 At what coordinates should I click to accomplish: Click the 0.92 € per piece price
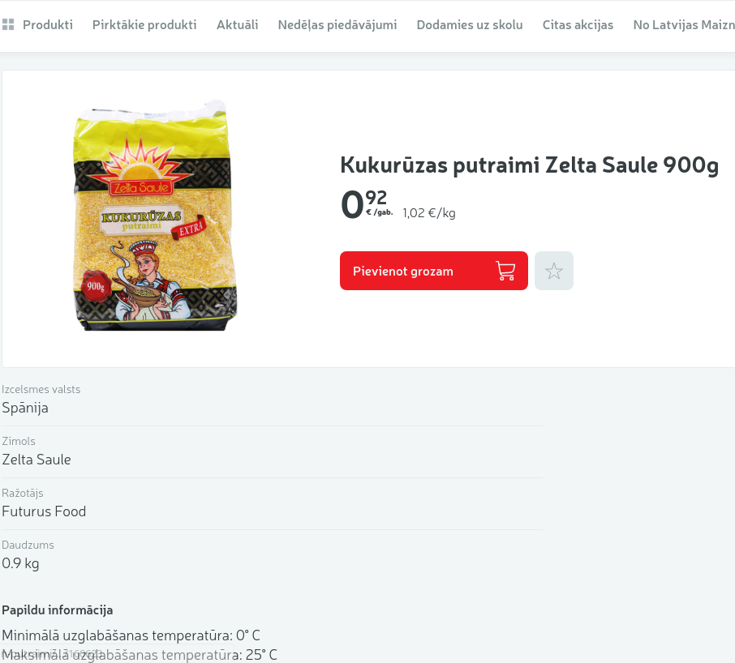click(x=367, y=204)
